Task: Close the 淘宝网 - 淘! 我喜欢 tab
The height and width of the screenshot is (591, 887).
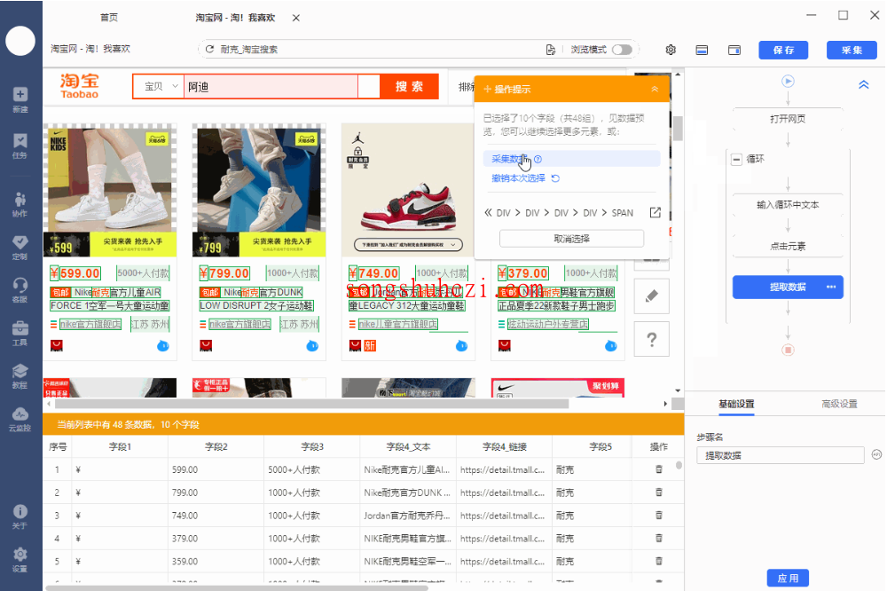Action: coord(296,18)
